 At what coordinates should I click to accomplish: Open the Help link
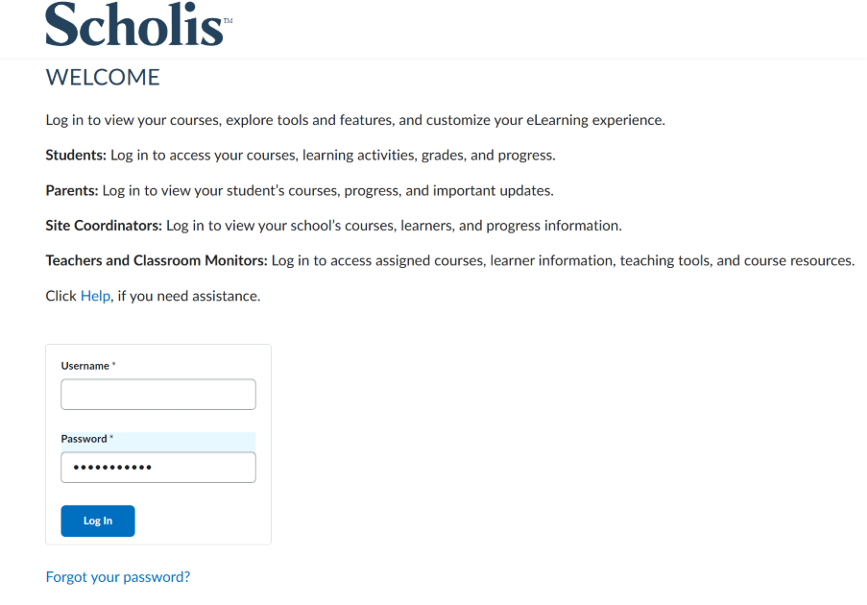click(96, 296)
